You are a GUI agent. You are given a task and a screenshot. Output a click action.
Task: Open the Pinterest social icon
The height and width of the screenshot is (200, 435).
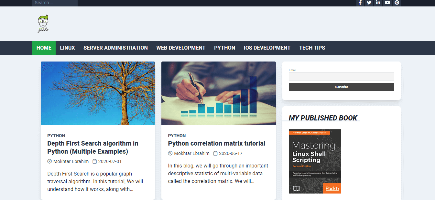pyautogui.click(x=397, y=3)
